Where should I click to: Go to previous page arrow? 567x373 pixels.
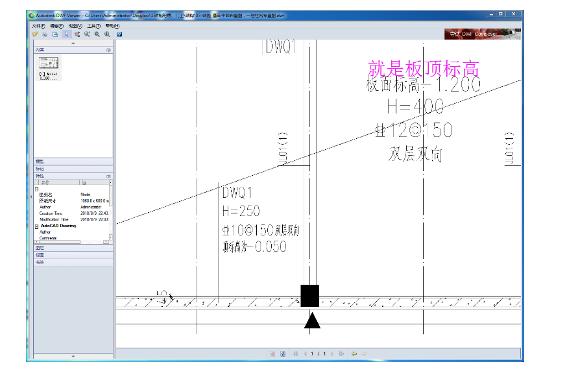(305, 354)
